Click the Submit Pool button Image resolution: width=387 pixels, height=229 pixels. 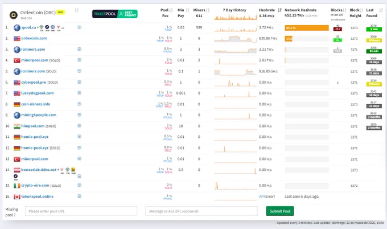pos(280,211)
